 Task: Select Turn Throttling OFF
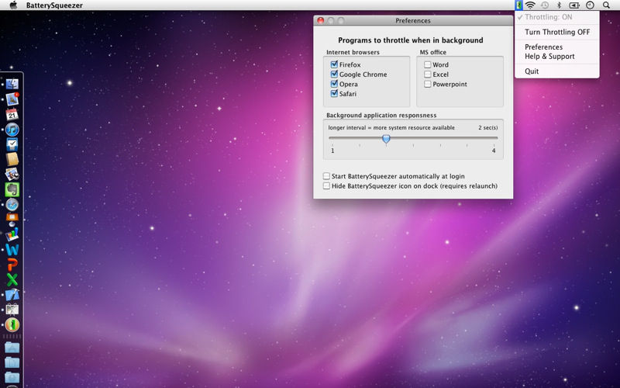coord(556,32)
